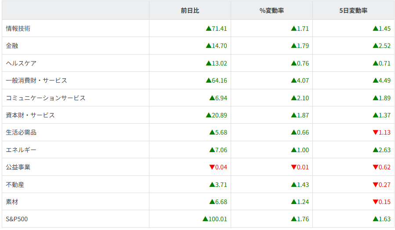Click the 前日比 column header

(x=190, y=11)
